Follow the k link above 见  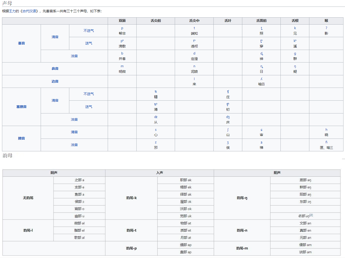[x=295, y=28]
